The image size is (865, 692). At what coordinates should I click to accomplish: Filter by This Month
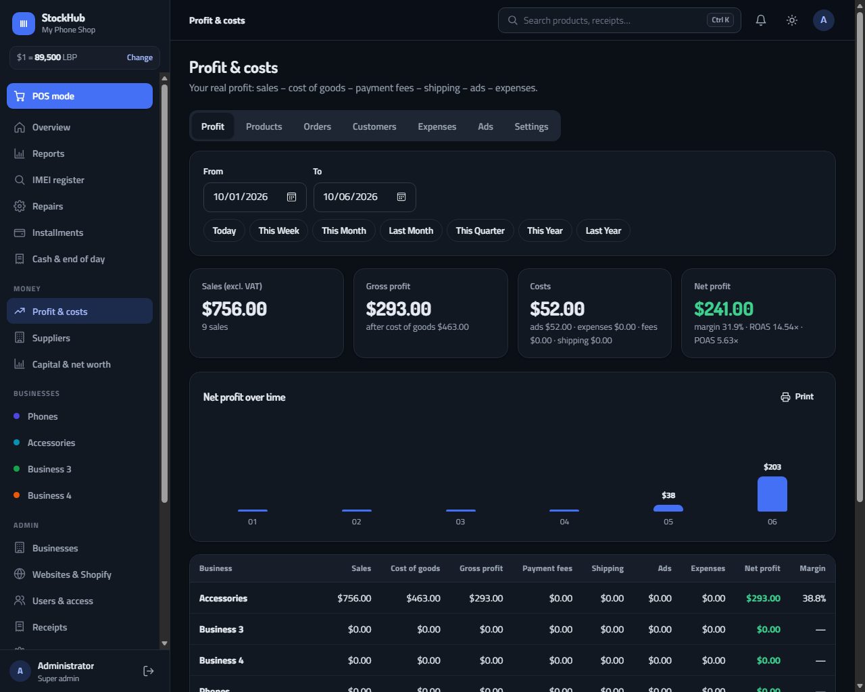pos(344,230)
